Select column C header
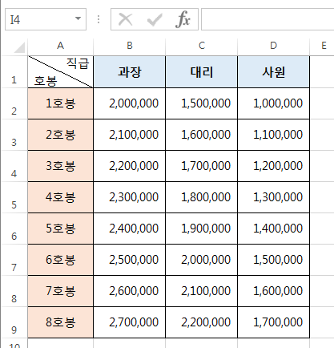Viewport: 334px width, 348px height. click(202, 46)
